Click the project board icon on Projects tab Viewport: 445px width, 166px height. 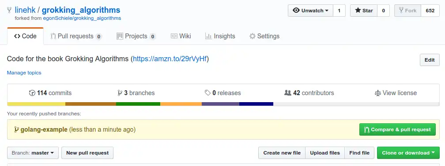tap(120, 36)
